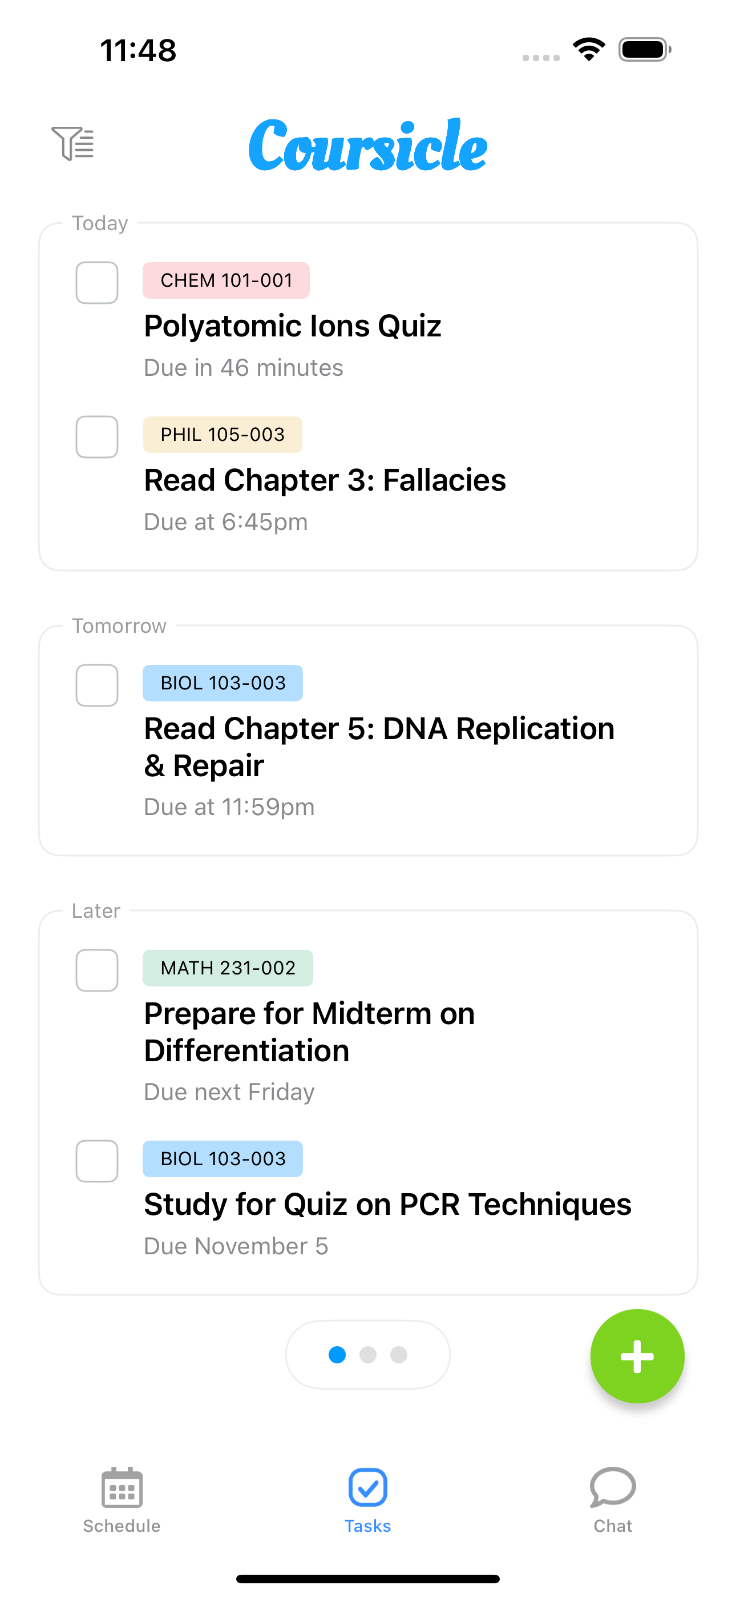The image size is (736, 1597).
Task: Open Study for Quiz on PCR Techniques
Action: click(x=387, y=1205)
